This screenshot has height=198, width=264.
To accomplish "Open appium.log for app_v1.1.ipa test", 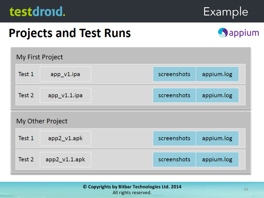I will 217,95.
